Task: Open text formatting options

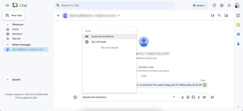Action: click(x=183, y=97)
